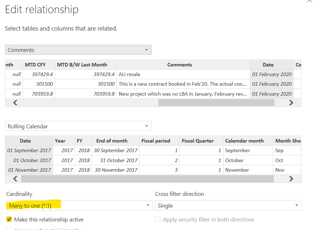Select the Fiscal Quarter column header
Image resolution: width=315 pixels, height=230 pixels.
coord(201,141)
